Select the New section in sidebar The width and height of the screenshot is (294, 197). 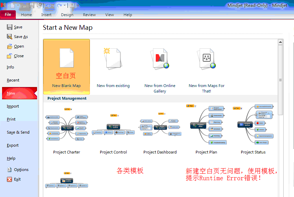(20, 93)
